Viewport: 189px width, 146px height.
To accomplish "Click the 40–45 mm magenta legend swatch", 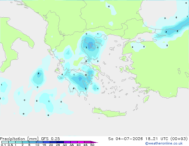I will click(x=81, y=142).
